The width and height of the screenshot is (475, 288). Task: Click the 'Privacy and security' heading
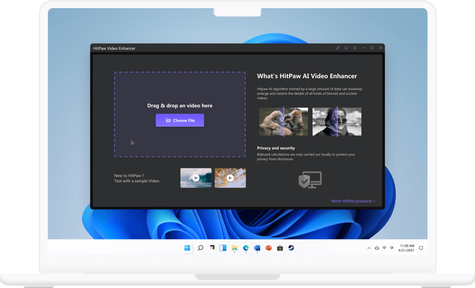[x=276, y=148]
